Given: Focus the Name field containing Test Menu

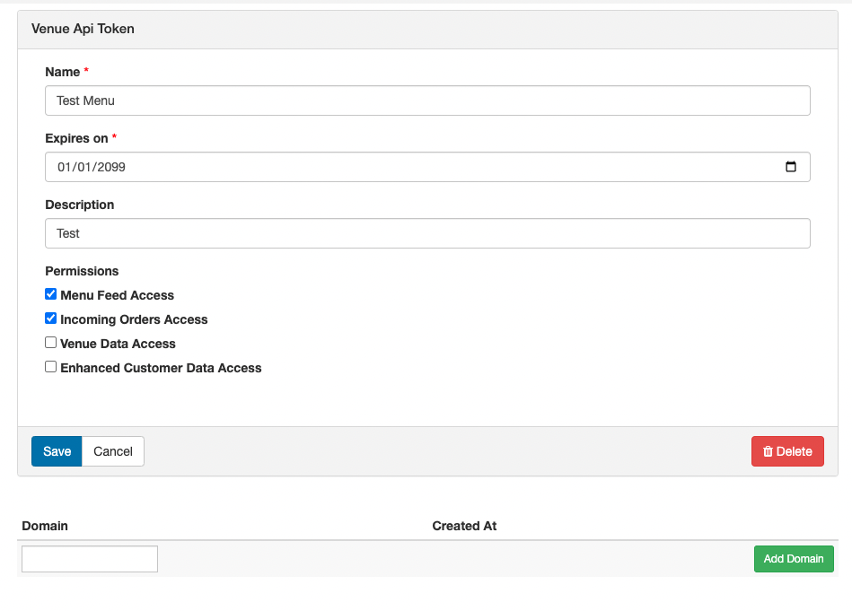Looking at the screenshot, I should coord(427,100).
